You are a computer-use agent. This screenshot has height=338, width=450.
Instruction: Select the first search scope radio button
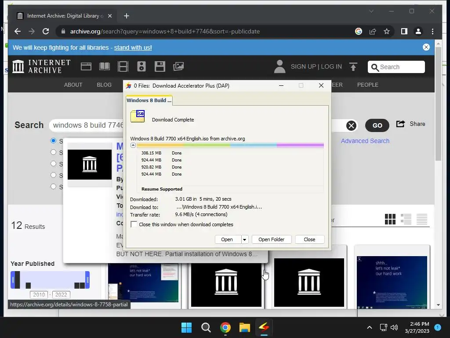pyautogui.click(x=53, y=140)
